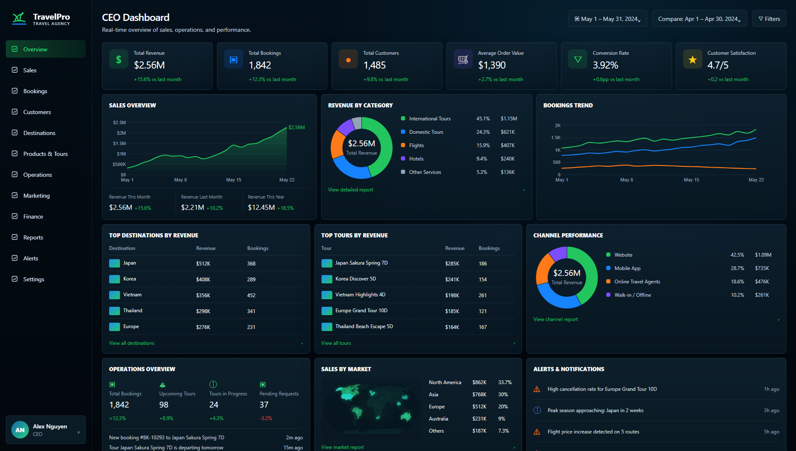796x451 pixels.
Task: Select Overview in the sidebar
Action: (46, 49)
